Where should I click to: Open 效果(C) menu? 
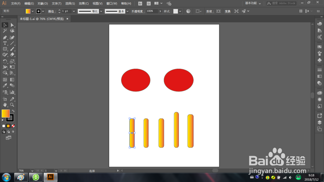click(84, 4)
